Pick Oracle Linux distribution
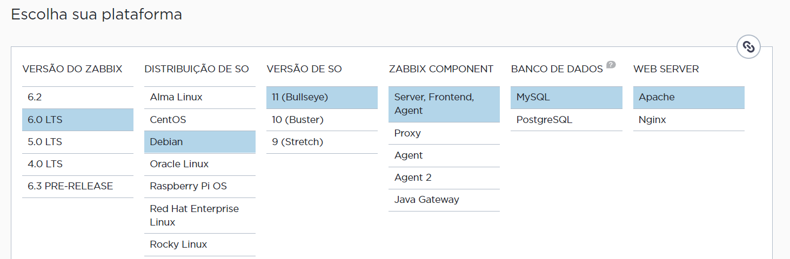This screenshot has width=790, height=259. pyautogui.click(x=200, y=164)
